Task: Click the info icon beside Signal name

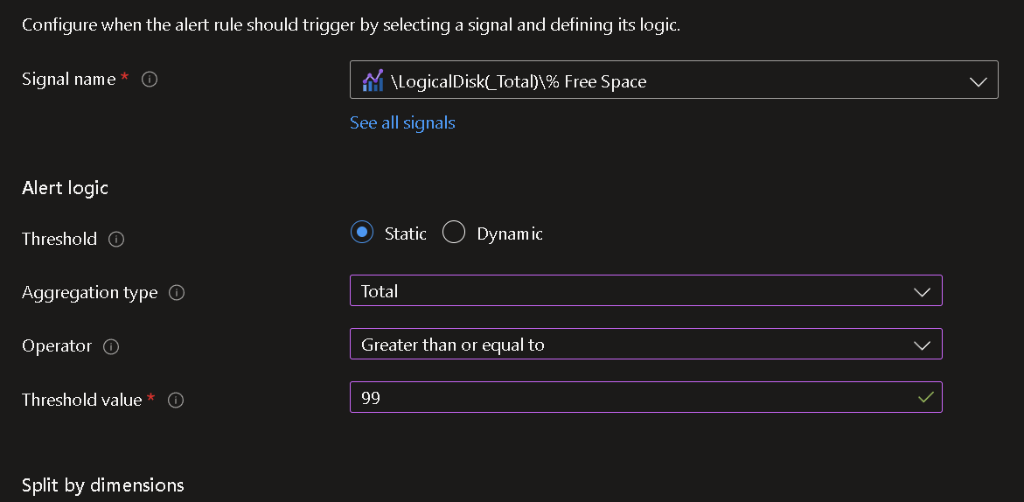Action: tap(150, 80)
